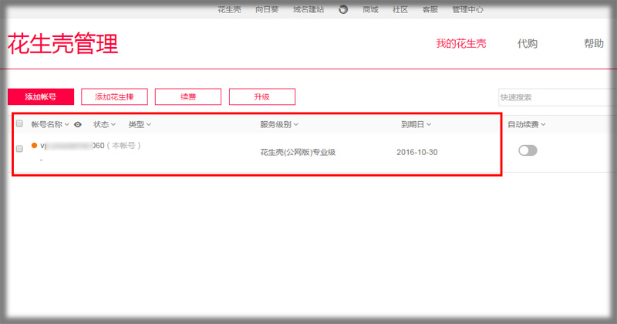Image resolution: width=617 pixels, height=324 pixels.
Task: Switch to 代购 tab
Action: 528,43
